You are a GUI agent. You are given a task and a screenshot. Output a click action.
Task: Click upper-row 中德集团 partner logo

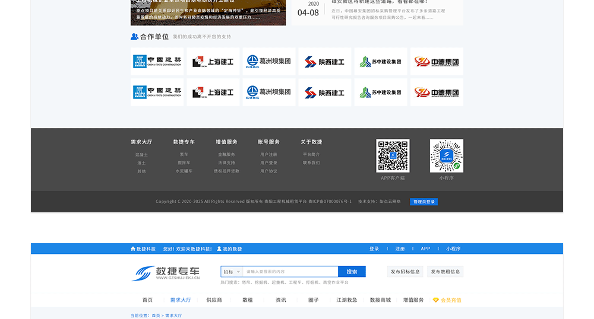(x=437, y=61)
